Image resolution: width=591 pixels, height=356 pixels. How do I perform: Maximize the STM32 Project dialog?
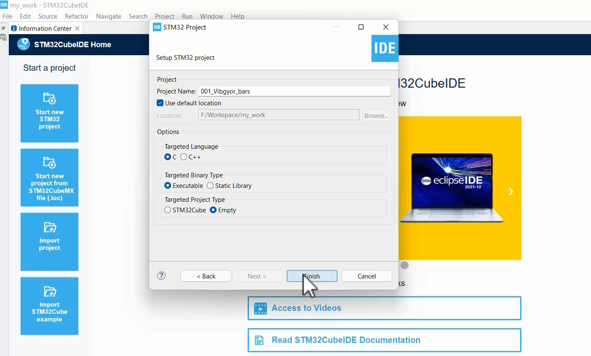click(x=361, y=27)
